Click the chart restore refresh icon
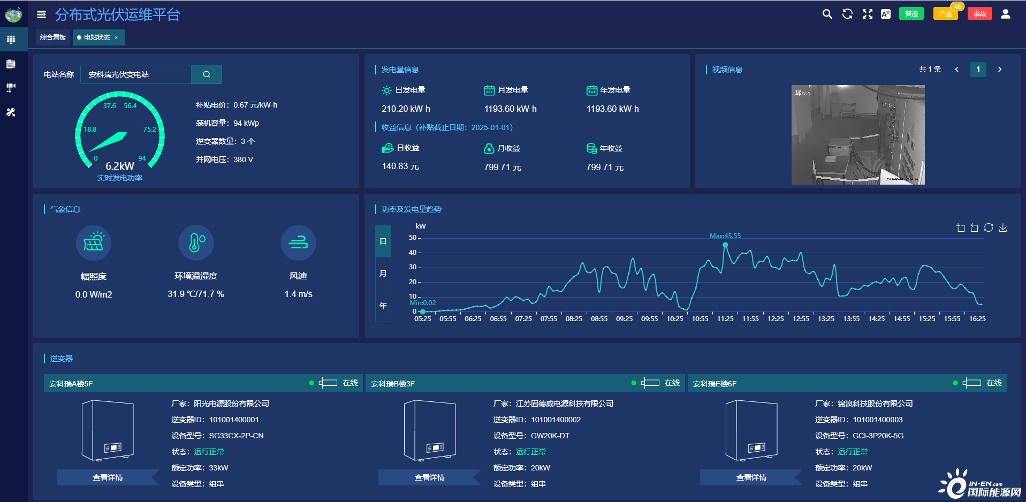The image size is (1026, 502). 989,228
